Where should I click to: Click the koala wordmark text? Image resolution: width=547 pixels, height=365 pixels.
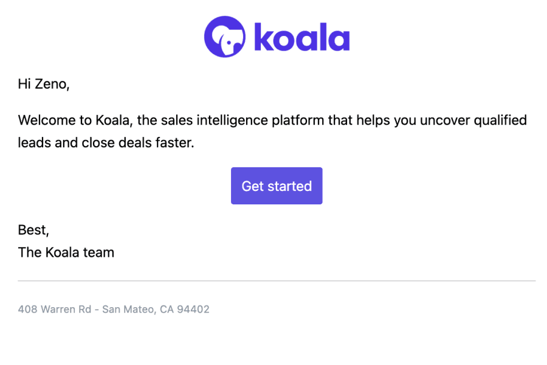pos(302,36)
